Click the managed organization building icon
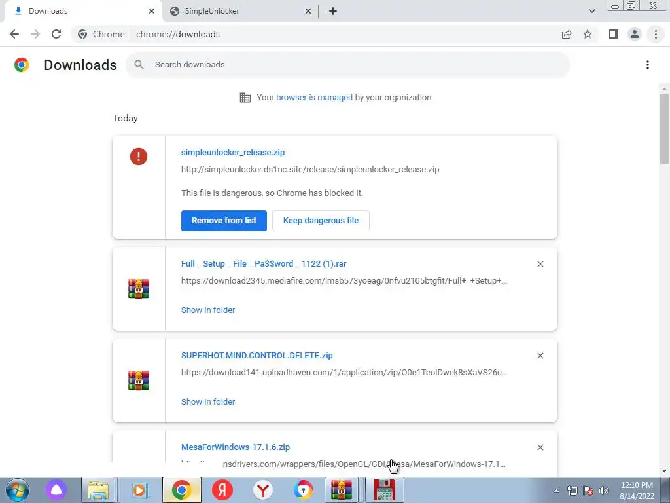 tap(245, 98)
